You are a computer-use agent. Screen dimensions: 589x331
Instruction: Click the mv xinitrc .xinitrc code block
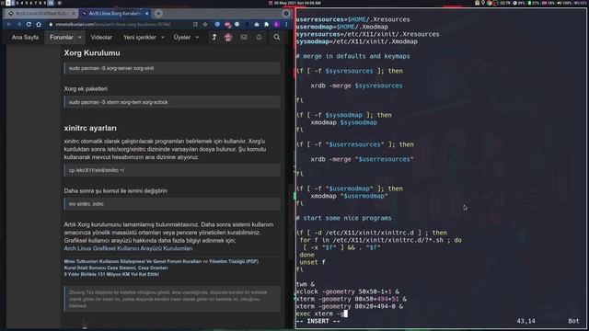[172, 204]
